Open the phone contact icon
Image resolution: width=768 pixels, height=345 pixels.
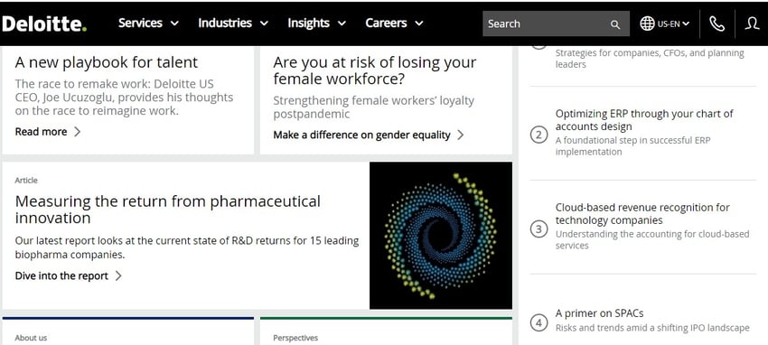(x=717, y=23)
